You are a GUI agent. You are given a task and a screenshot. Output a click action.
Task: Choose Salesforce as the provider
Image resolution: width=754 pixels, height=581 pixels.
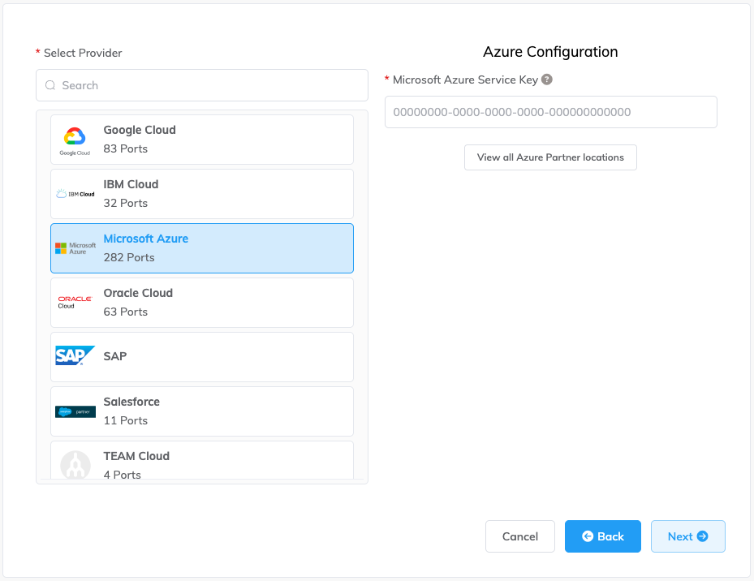click(201, 410)
